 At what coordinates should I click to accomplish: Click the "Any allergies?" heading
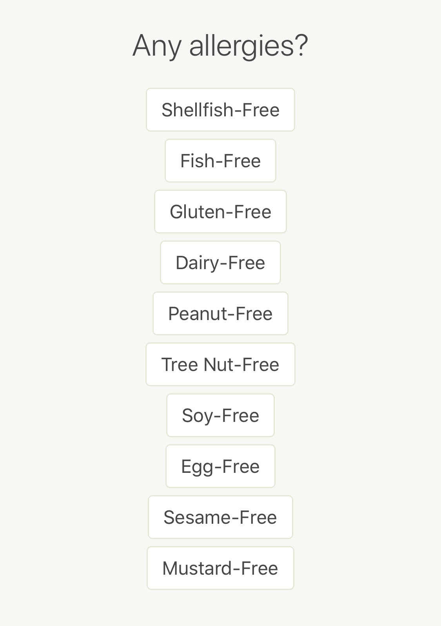[x=220, y=46]
